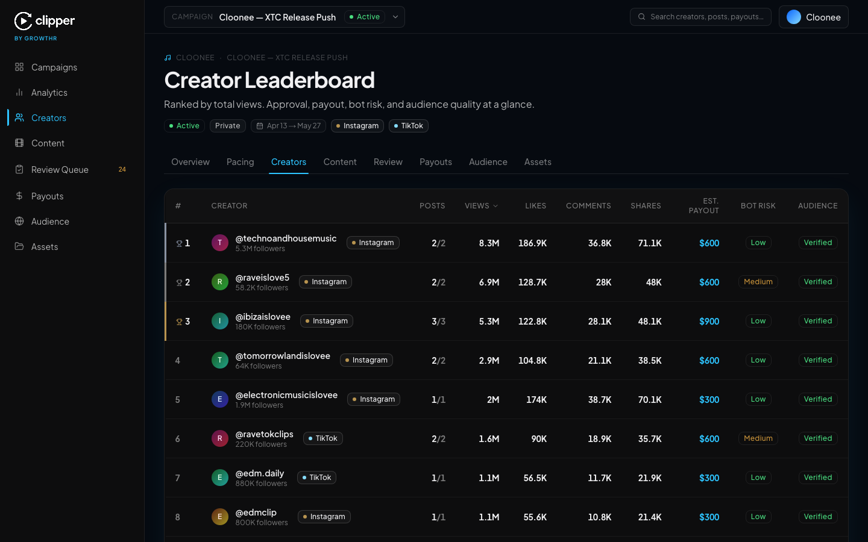Screen dimensions: 868x542
Task: Click the Low bot risk for @edmclip
Action: click(x=758, y=517)
